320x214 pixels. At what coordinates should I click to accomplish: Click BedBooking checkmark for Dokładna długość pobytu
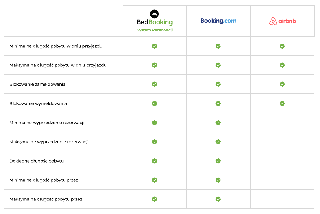(155, 161)
